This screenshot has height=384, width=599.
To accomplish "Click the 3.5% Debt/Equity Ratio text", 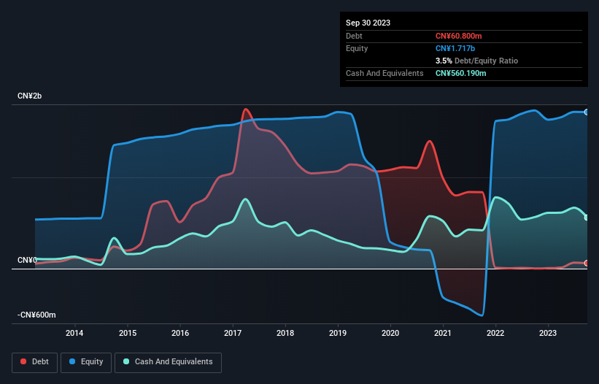I will coord(476,61).
